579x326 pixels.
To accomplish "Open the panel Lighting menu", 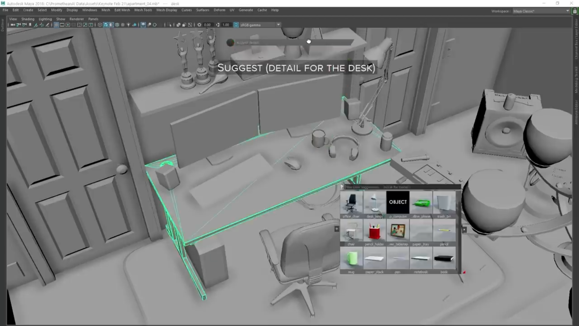I will pyautogui.click(x=45, y=19).
